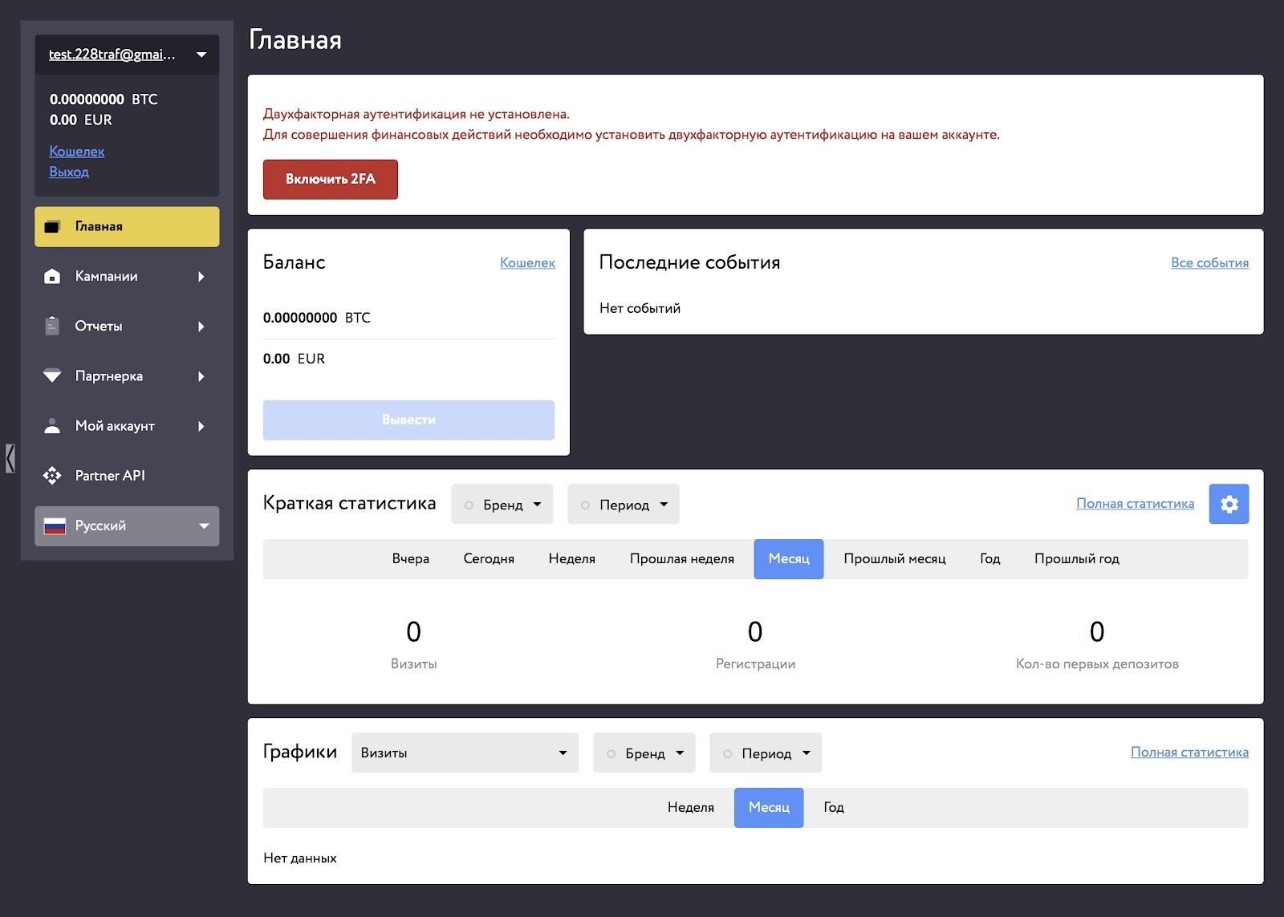Click the Визиты counter label
This screenshot has height=917, width=1284.
[413, 664]
